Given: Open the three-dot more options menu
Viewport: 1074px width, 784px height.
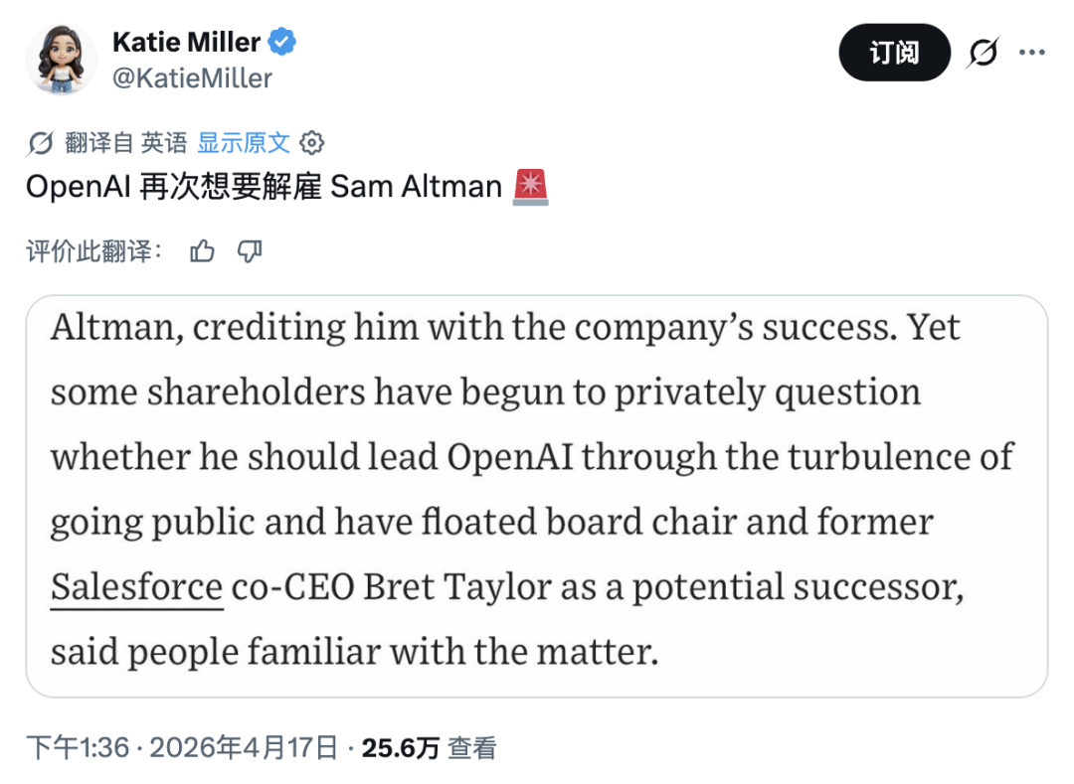Looking at the screenshot, I should click(x=1032, y=53).
